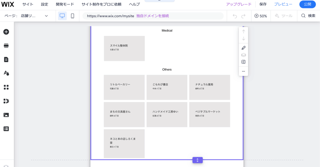320x167 pixels.
Task: Open the Add Apps grid icon
Action: tap(6, 87)
